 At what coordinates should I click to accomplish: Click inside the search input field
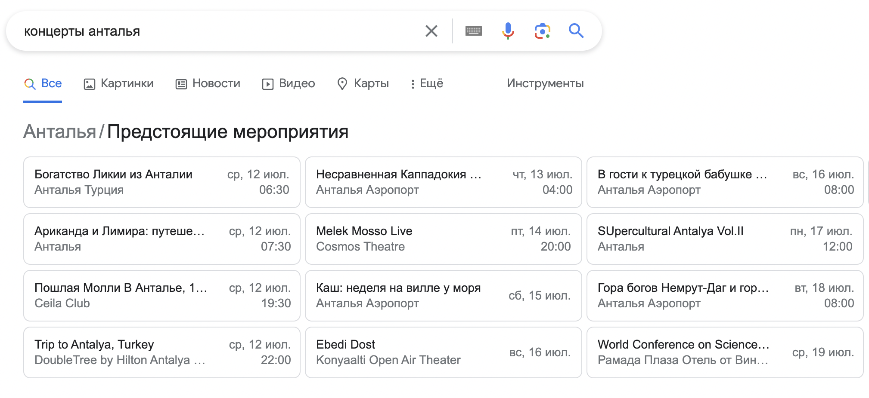[x=215, y=31]
